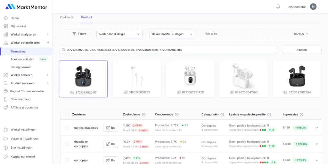The height and width of the screenshot is (164, 328).
Task: Switch to the Zoekterm tab
Action: pyautogui.click(x=66, y=17)
